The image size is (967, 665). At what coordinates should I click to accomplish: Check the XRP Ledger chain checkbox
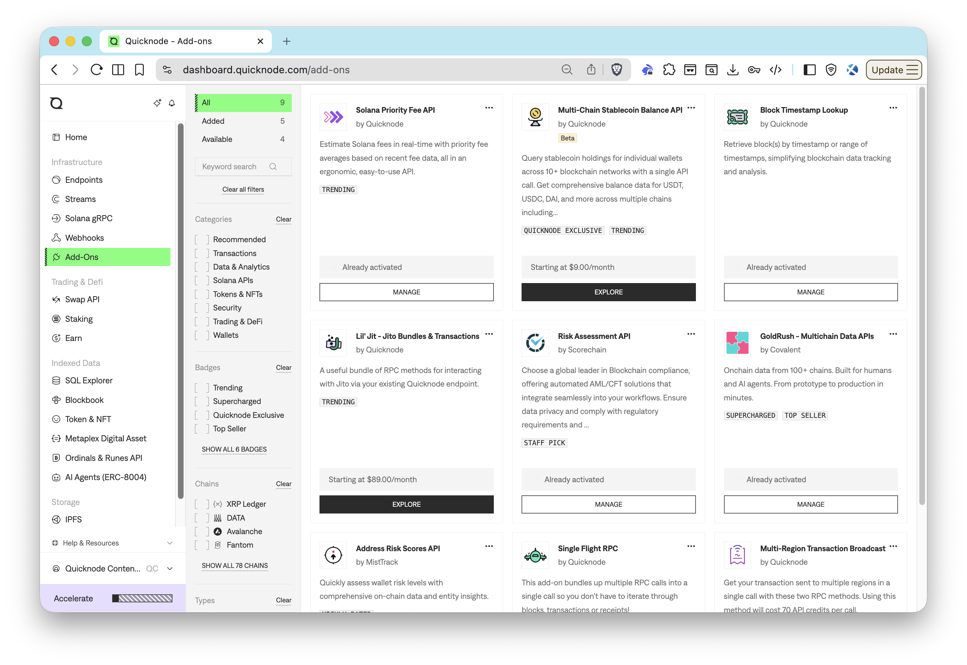click(202, 504)
